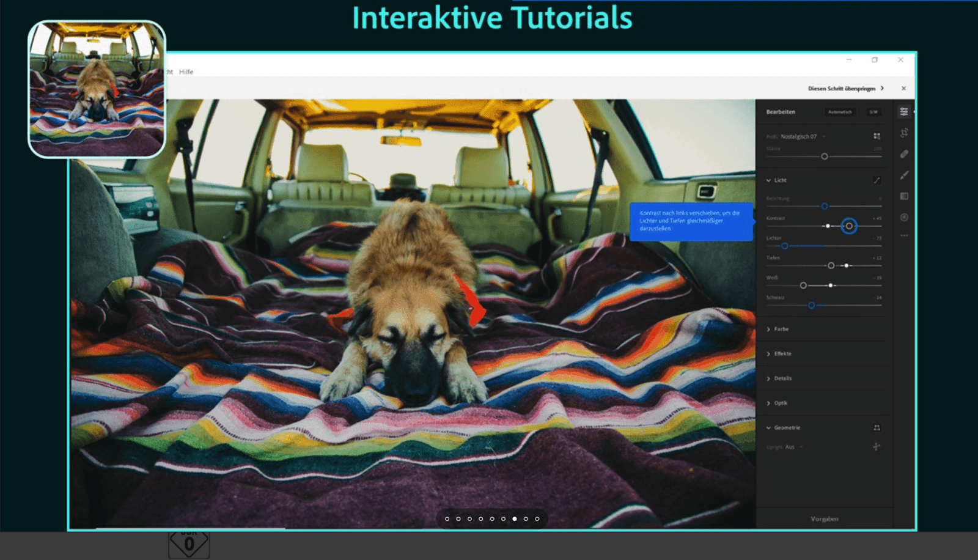The height and width of the screenshot is (560, 978).
Task: Go to the eighth tutorial step dot
Action: (526, 519)
